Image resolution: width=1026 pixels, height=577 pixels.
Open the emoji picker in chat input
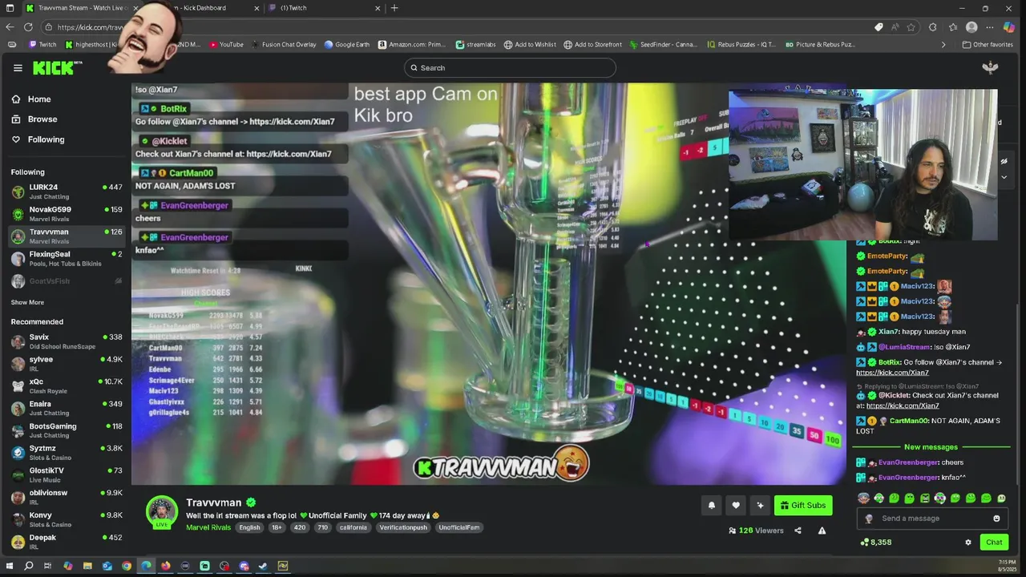pos(996,518)
